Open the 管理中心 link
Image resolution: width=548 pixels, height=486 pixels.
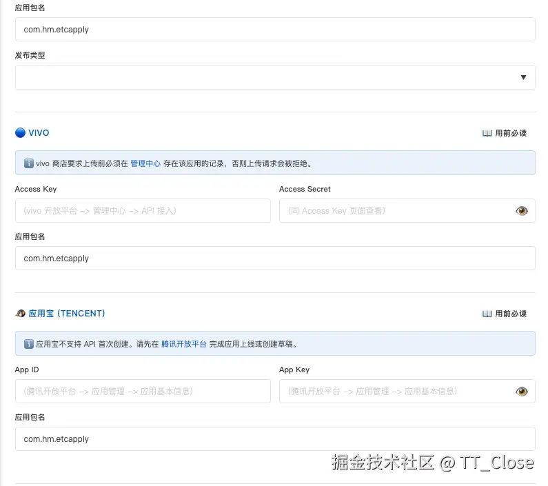(x=145, y=163)
